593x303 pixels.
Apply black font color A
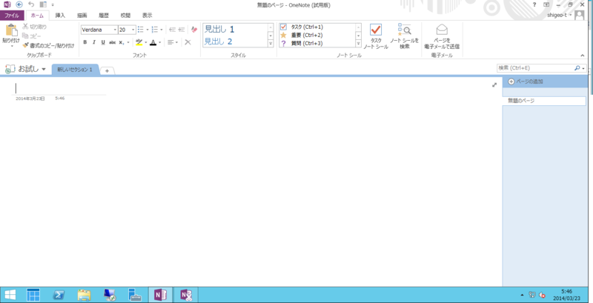point(153,42)
